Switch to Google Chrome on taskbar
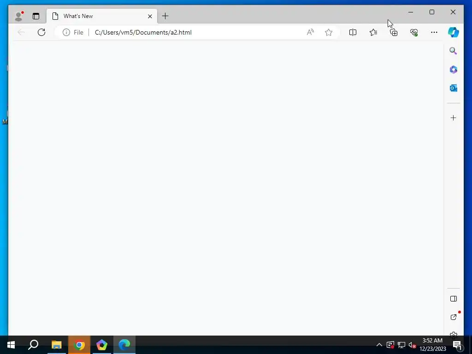 pos(79,345)
